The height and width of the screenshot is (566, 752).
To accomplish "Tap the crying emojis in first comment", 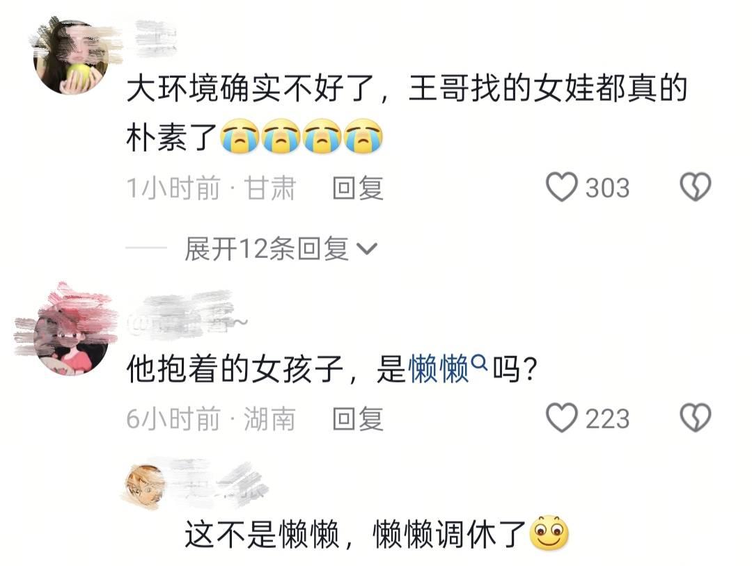I will click(301, 136).
